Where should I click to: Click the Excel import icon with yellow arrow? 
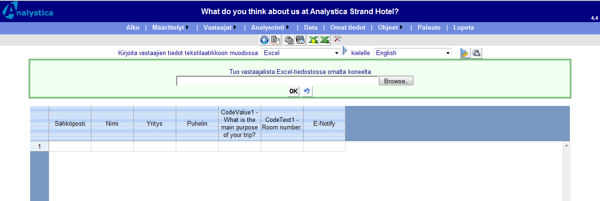pyautogui.click(x=313, y=40)
